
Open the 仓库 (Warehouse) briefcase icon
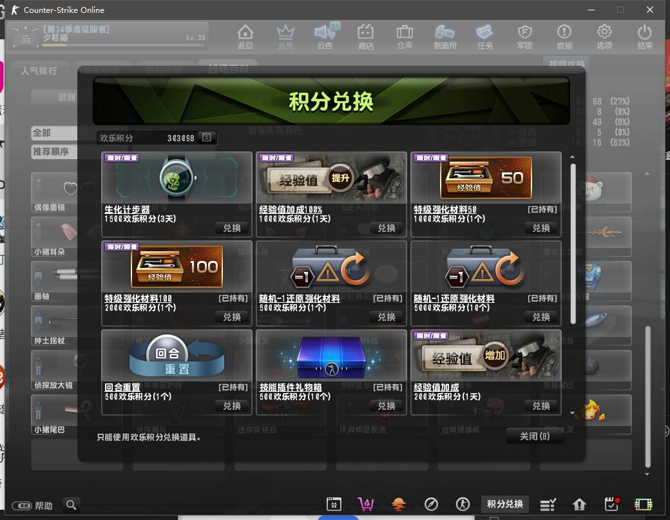click(x=405, y=36)
